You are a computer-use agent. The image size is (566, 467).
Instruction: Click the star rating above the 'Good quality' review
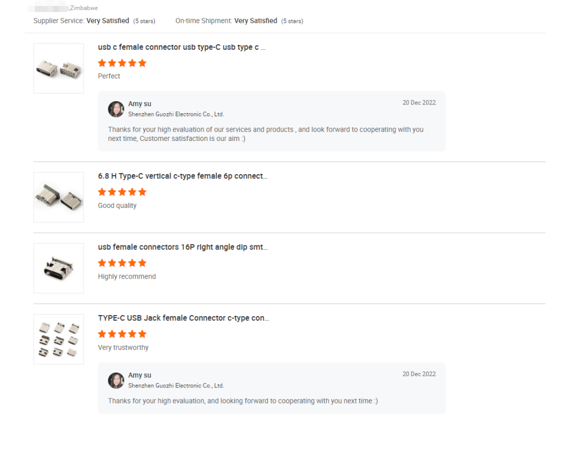coord(122,192)
